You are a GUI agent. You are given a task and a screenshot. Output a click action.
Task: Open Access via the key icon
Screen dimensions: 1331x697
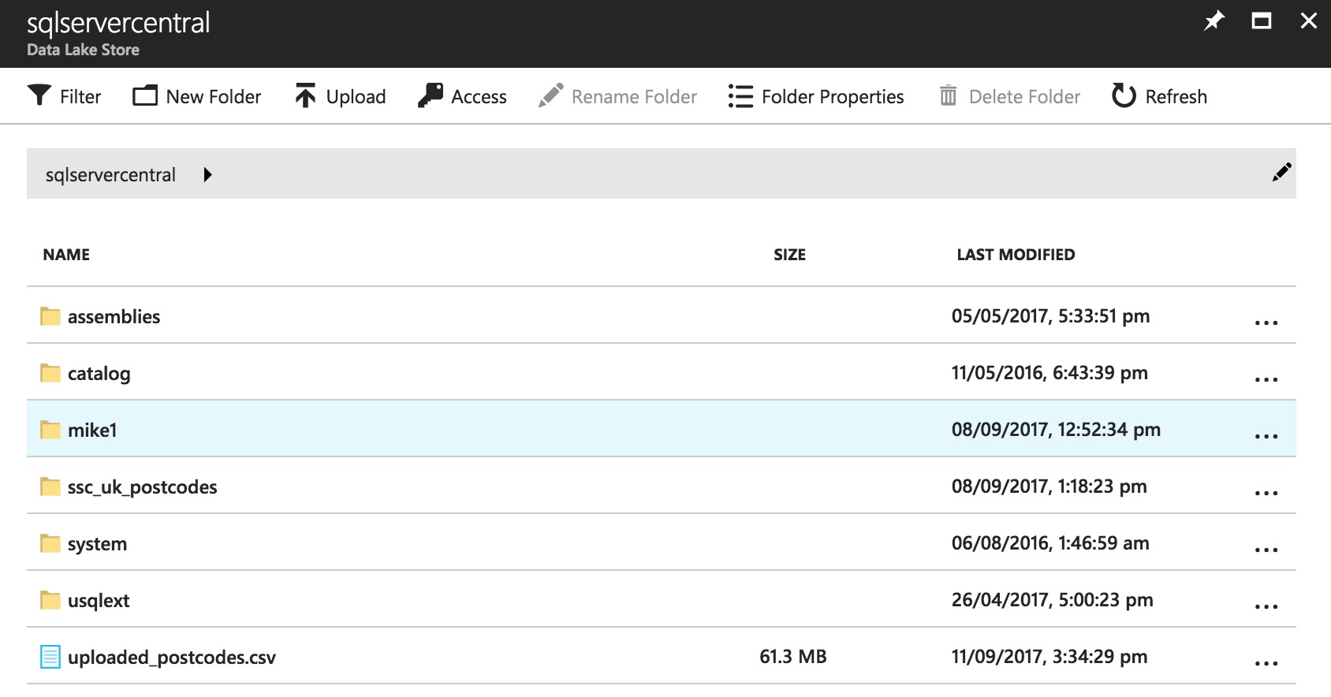click(x=431, y=95)
